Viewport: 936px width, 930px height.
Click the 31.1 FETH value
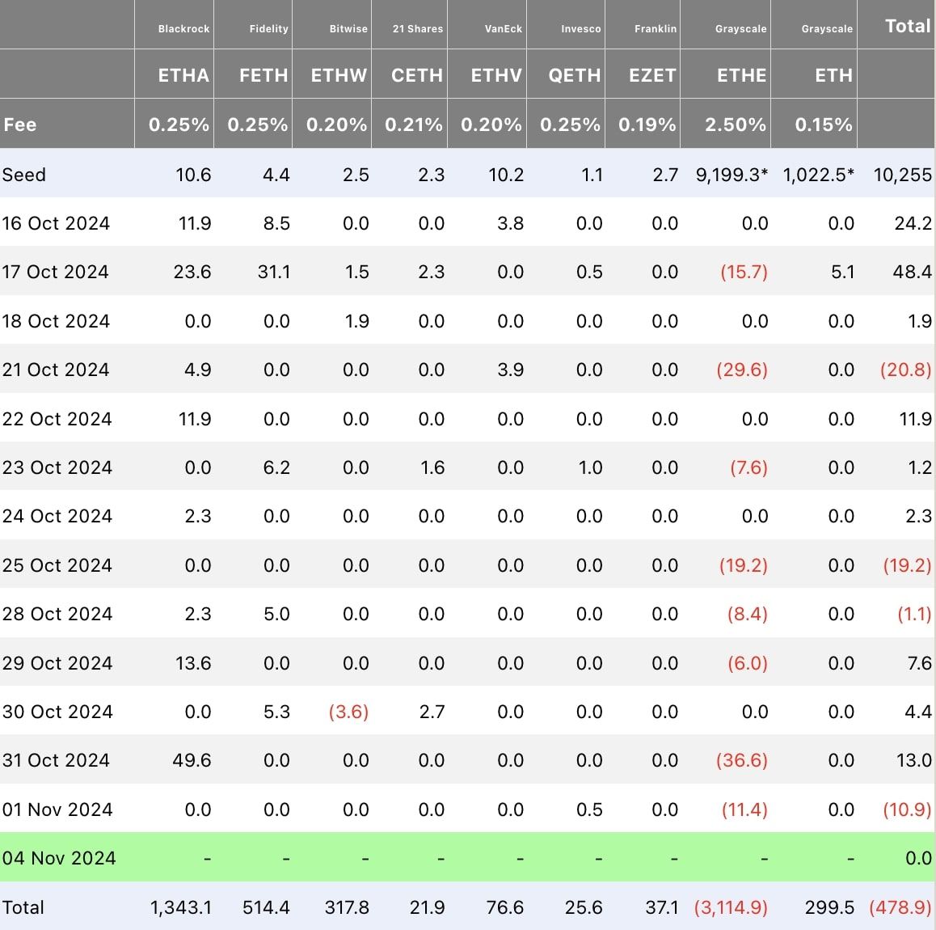pyautogui.click(x=274, y=272)
